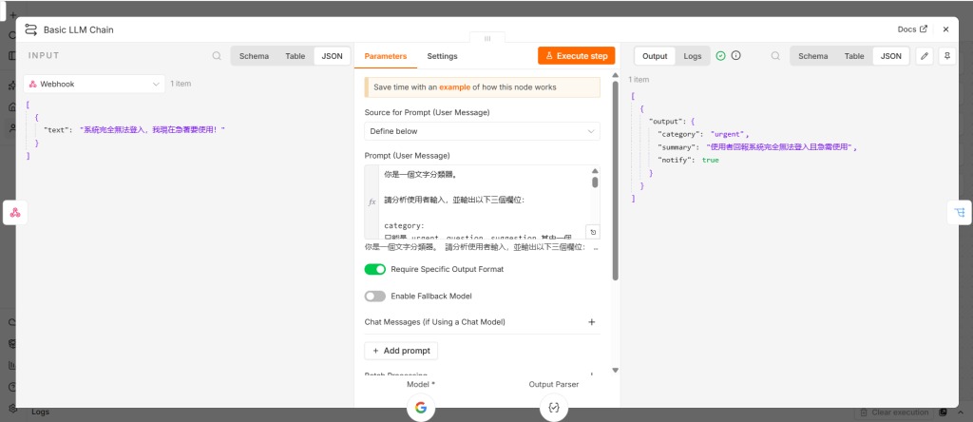
Task: Click the info icon beside Logs
Action: click(736, 56)
